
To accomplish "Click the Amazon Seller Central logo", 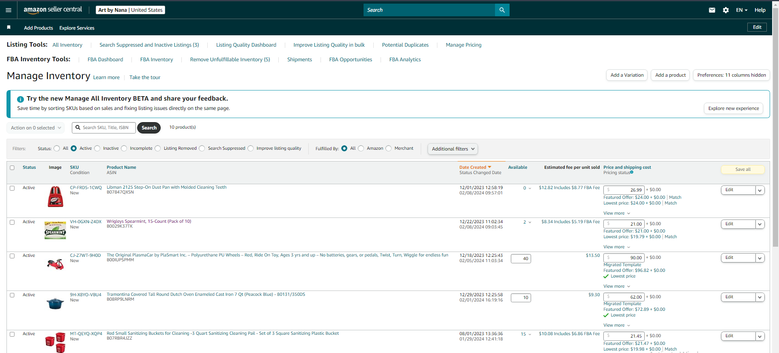I will 53,10.
